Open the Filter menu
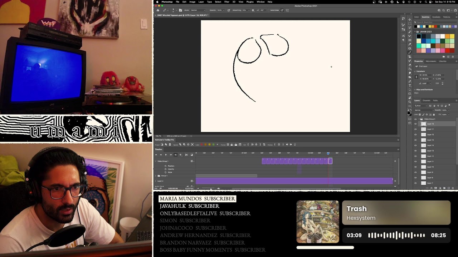Screen dimensions: 458x257 (x=227, y=2)
